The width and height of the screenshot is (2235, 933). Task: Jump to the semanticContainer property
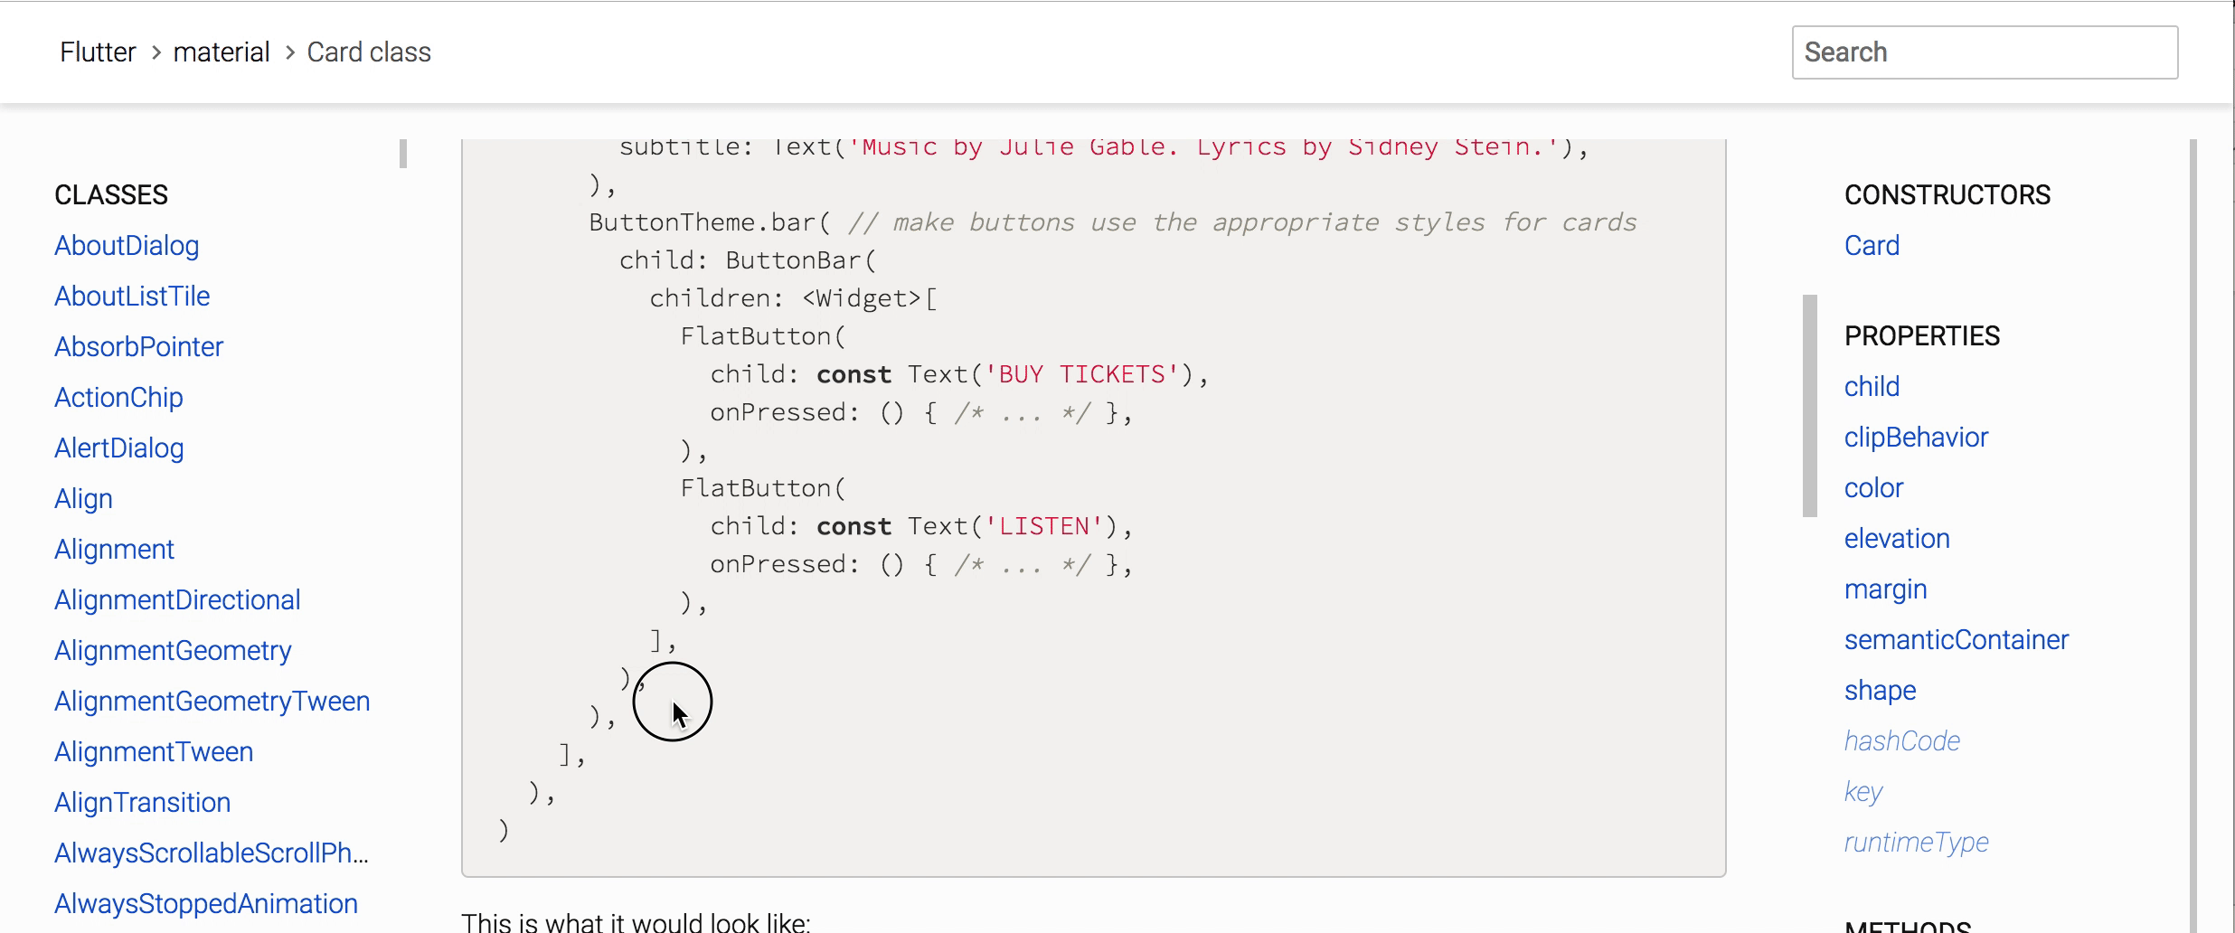point(1957,640)
